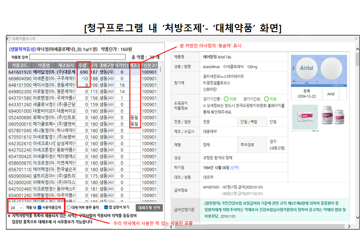
Task: Open the [신약] link next to 허가일
Action: click(236, 167)
